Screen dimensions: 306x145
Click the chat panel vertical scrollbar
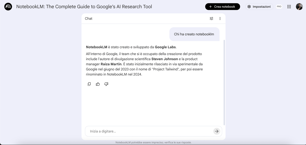point(224,81)
